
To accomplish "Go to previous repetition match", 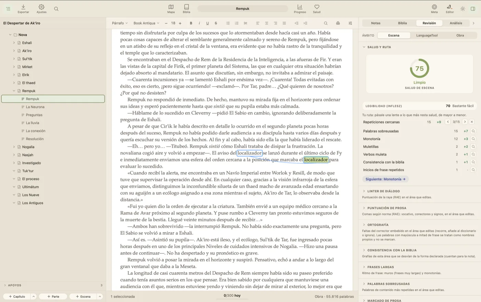I will [448, 122].
